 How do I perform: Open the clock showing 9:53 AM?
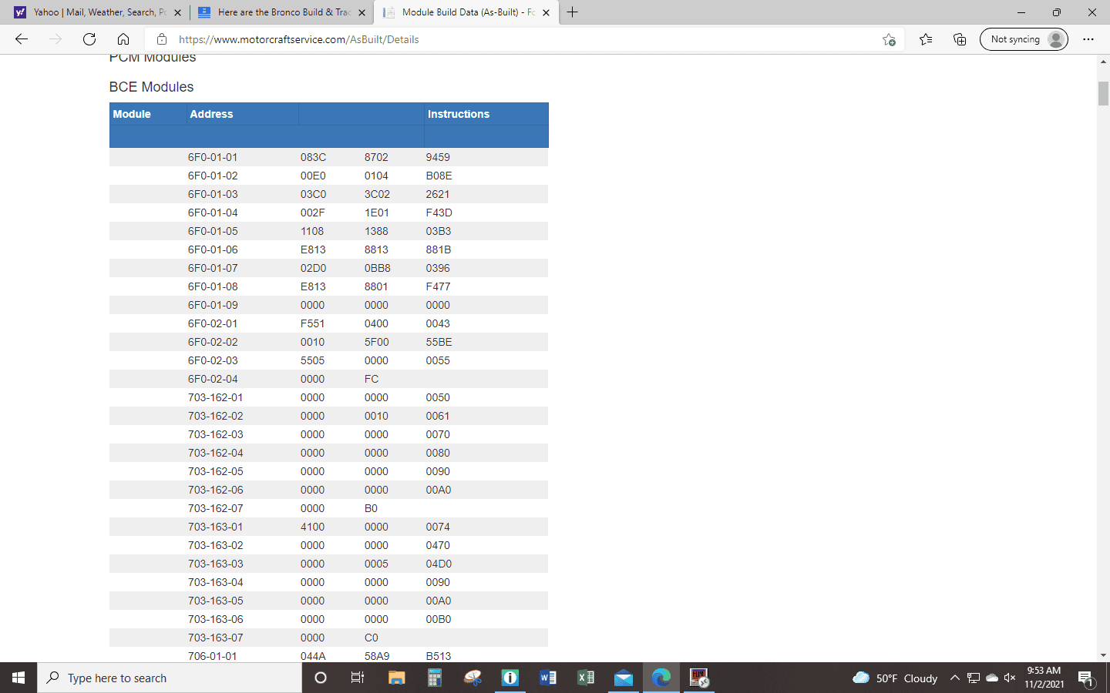click(1044, 678)
